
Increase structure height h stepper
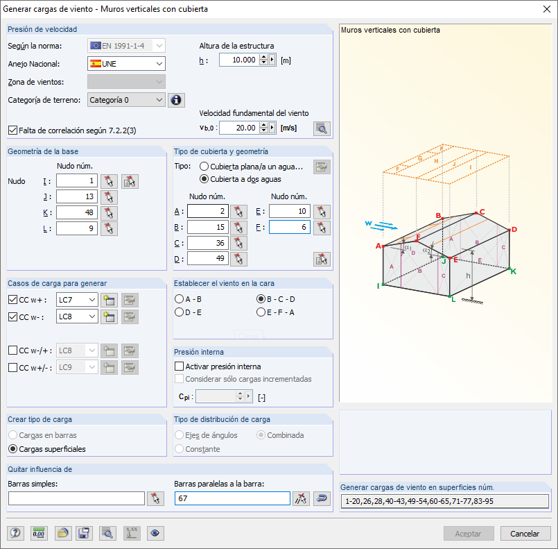coord(263,57)
